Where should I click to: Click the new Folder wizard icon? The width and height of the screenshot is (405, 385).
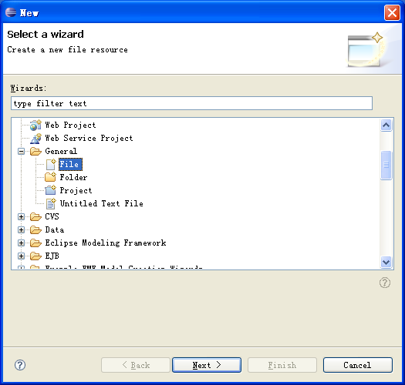click(50, 177)
